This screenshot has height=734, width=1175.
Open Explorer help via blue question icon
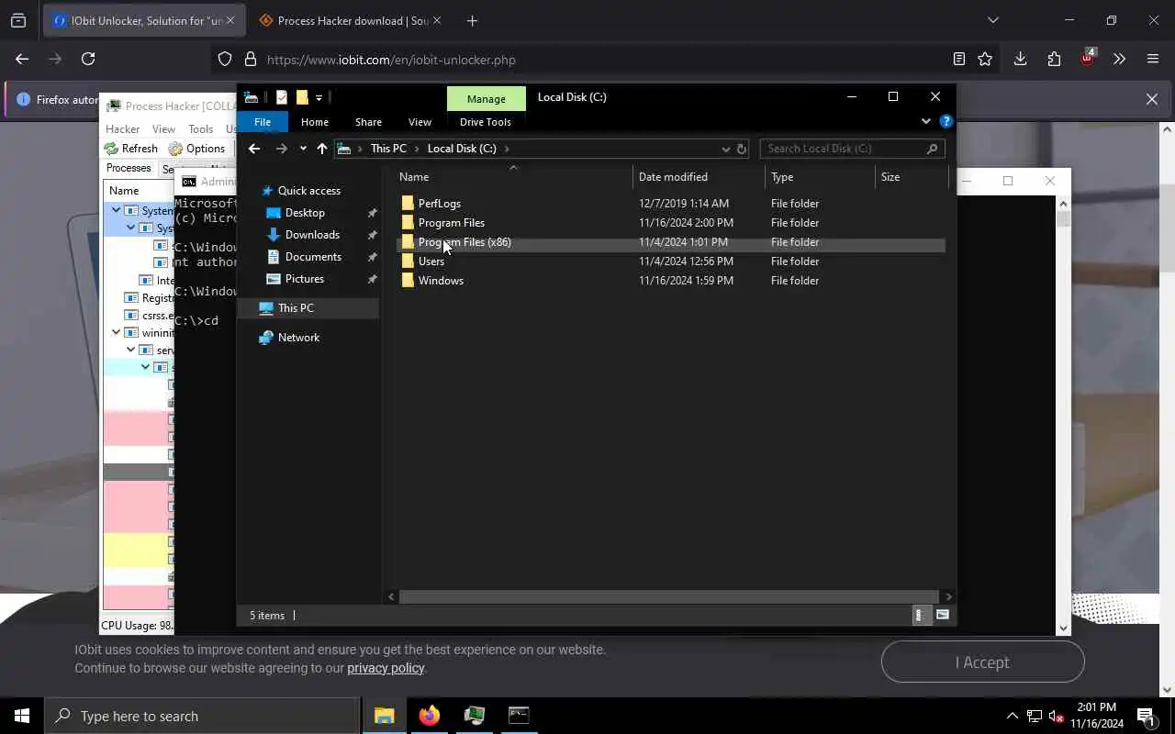(x=946, y=121)
